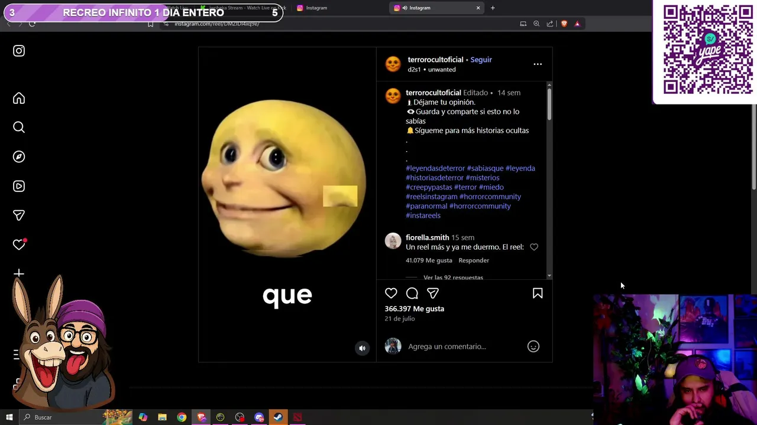Open Brave Rewards triangle icon
The image size is (757, 425).
[x=577, y=24]
